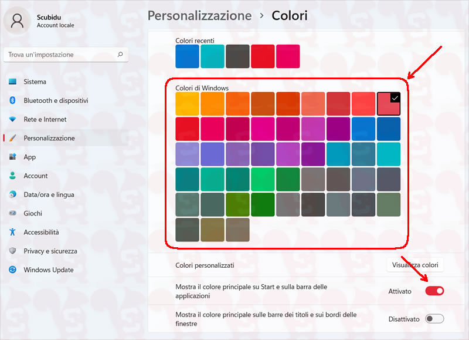Click the Privacy e sicurezza shield icon

(12, 251)
